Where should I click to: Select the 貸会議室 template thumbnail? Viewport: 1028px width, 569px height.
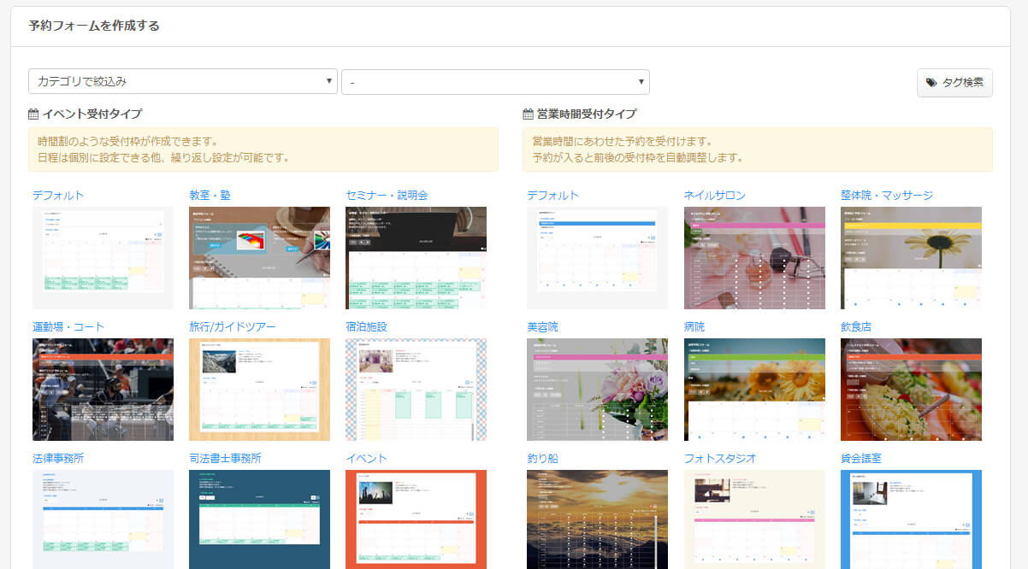[x=911, y=519]
